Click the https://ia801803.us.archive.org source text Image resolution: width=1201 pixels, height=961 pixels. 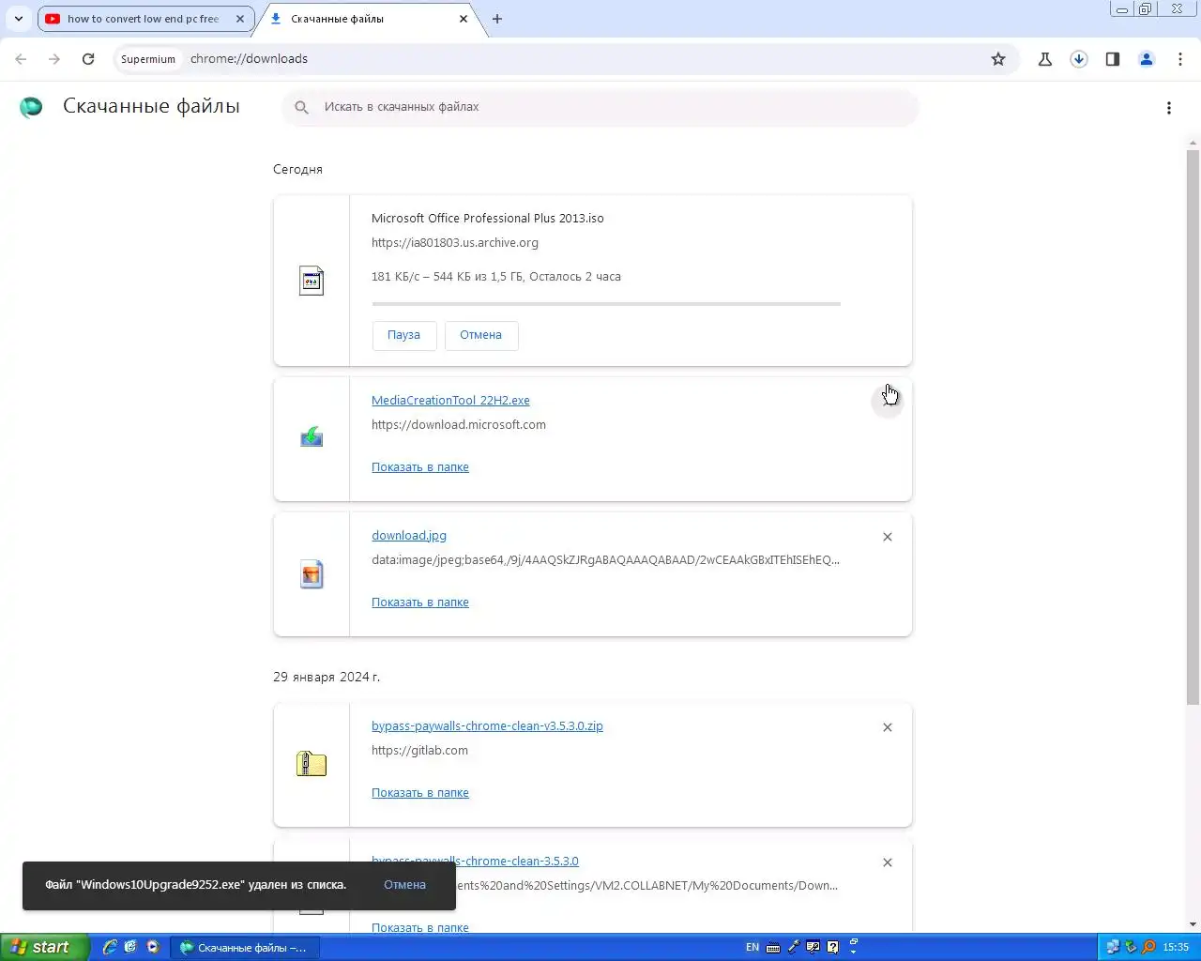click(455, 243)
